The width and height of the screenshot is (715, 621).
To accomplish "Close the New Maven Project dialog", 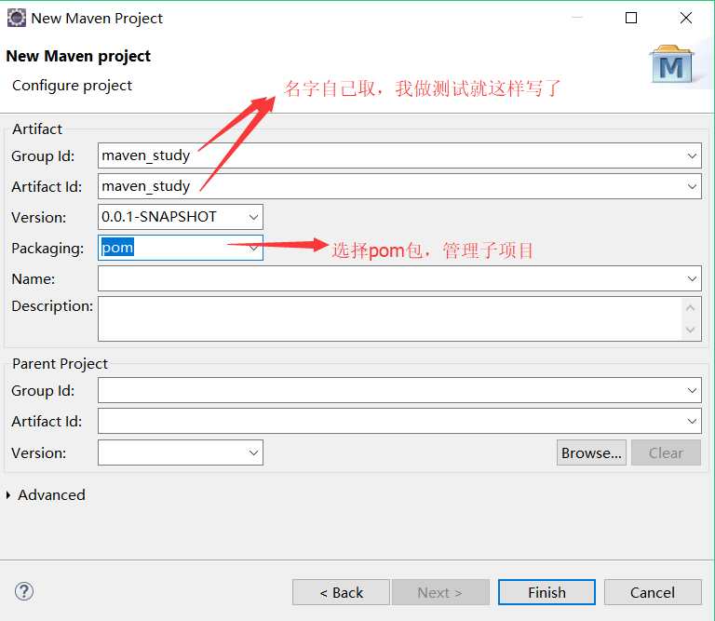I will coord(686,18).
